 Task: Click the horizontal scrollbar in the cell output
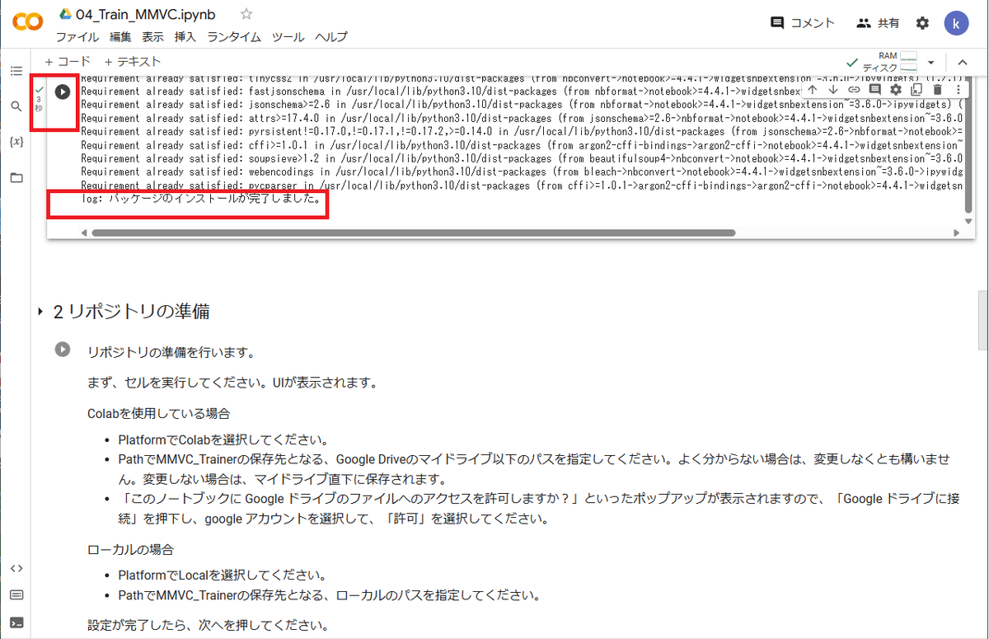[414, 233]
